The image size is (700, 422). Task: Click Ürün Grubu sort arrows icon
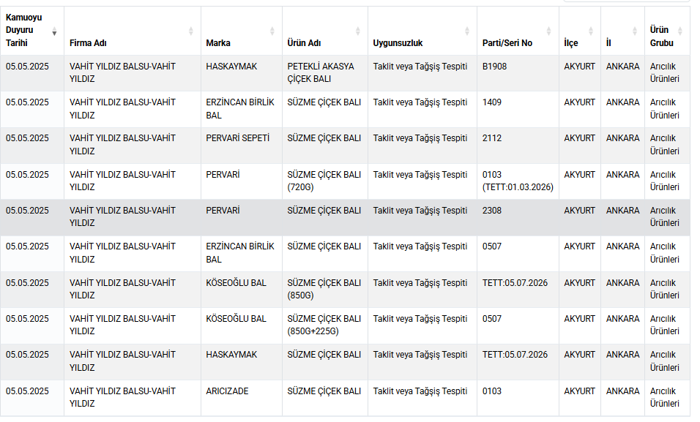(680, 31)
